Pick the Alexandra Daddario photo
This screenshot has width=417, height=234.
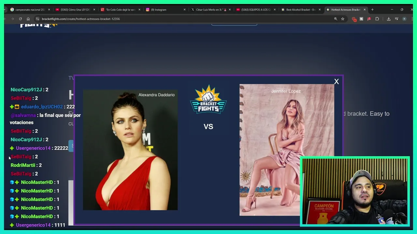point(130,150)
